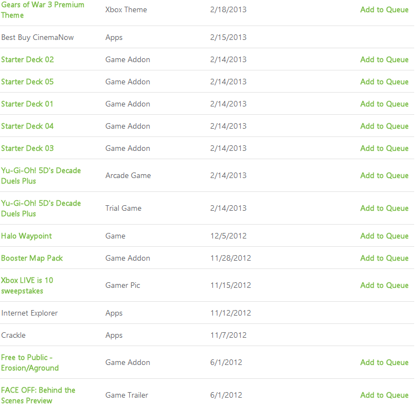Select 2/14/2013 date for Arcade Game row
This screenshot has width=417, height=411.
pos(228,175)
